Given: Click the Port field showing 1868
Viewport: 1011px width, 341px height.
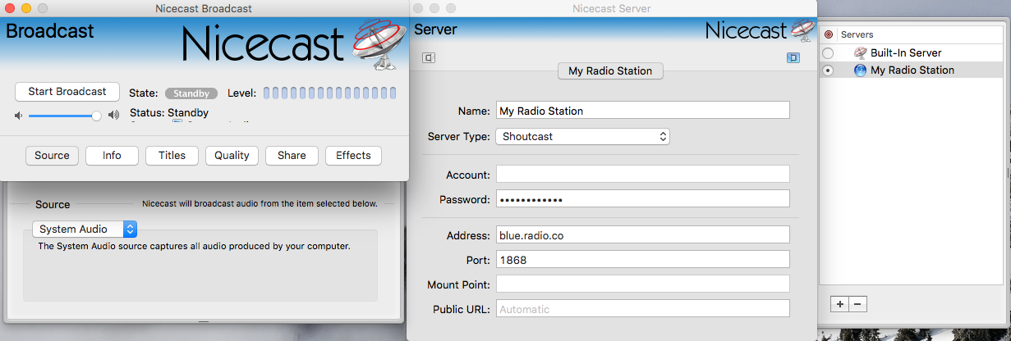Looking at the screenshot, I should coord(642,260).
